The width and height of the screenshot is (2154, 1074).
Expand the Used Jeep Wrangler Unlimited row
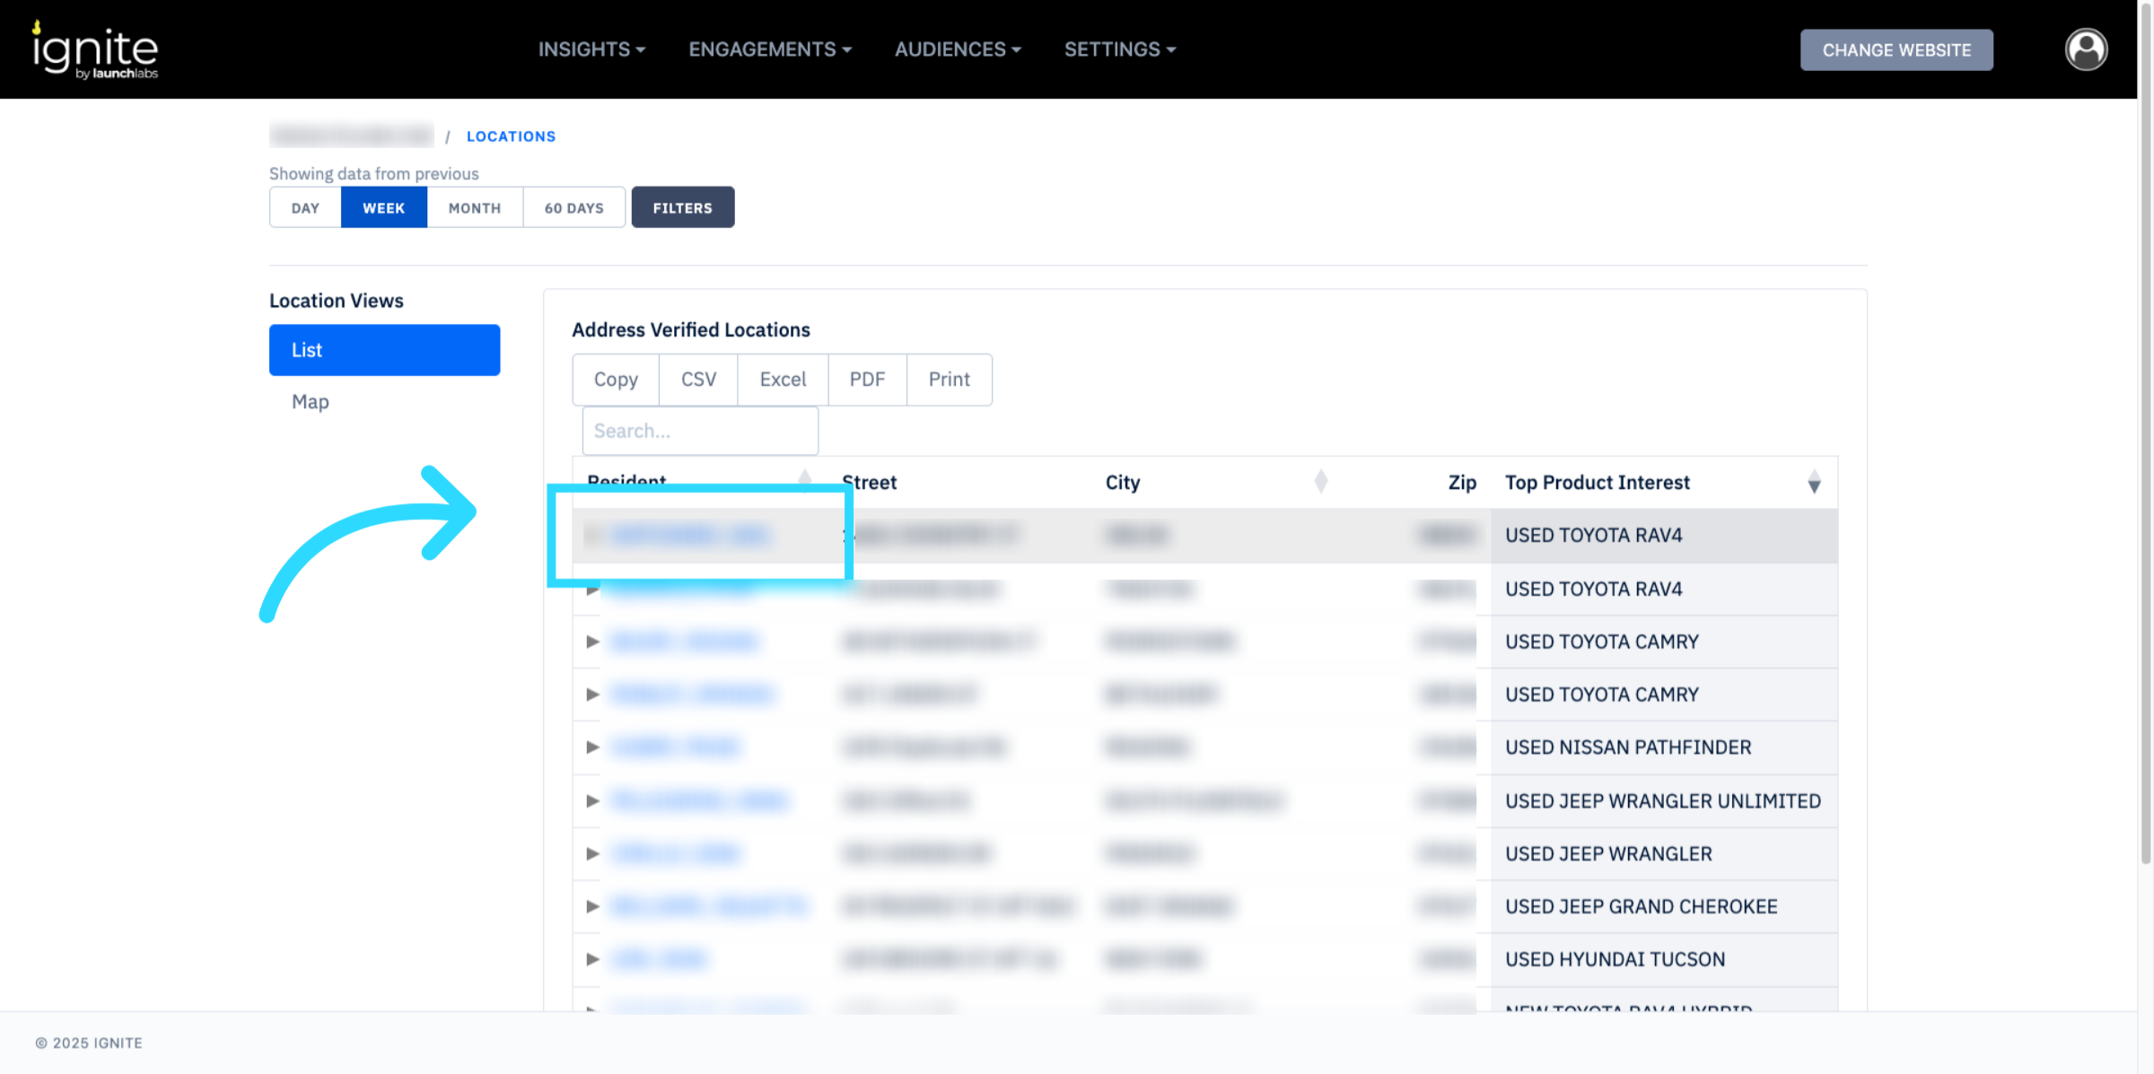(592, 800)
